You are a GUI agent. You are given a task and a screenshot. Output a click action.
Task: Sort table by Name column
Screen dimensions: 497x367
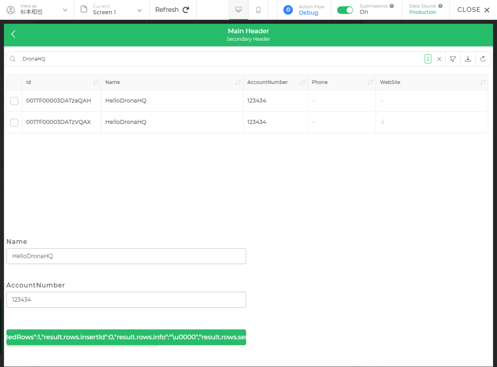pyautogui.click(x=238, y=82)
